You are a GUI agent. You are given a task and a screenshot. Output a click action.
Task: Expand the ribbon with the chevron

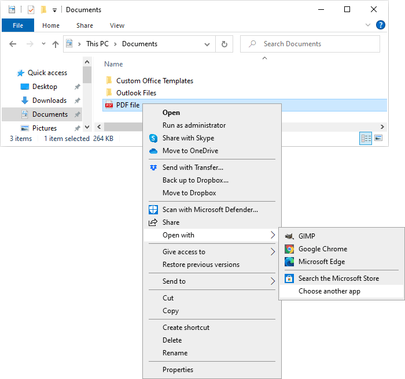click(x=368, y=25)
